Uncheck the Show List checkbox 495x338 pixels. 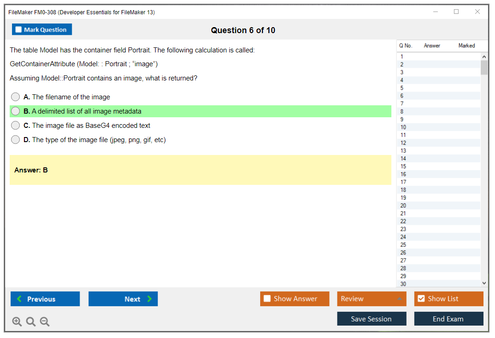point(421,298)
